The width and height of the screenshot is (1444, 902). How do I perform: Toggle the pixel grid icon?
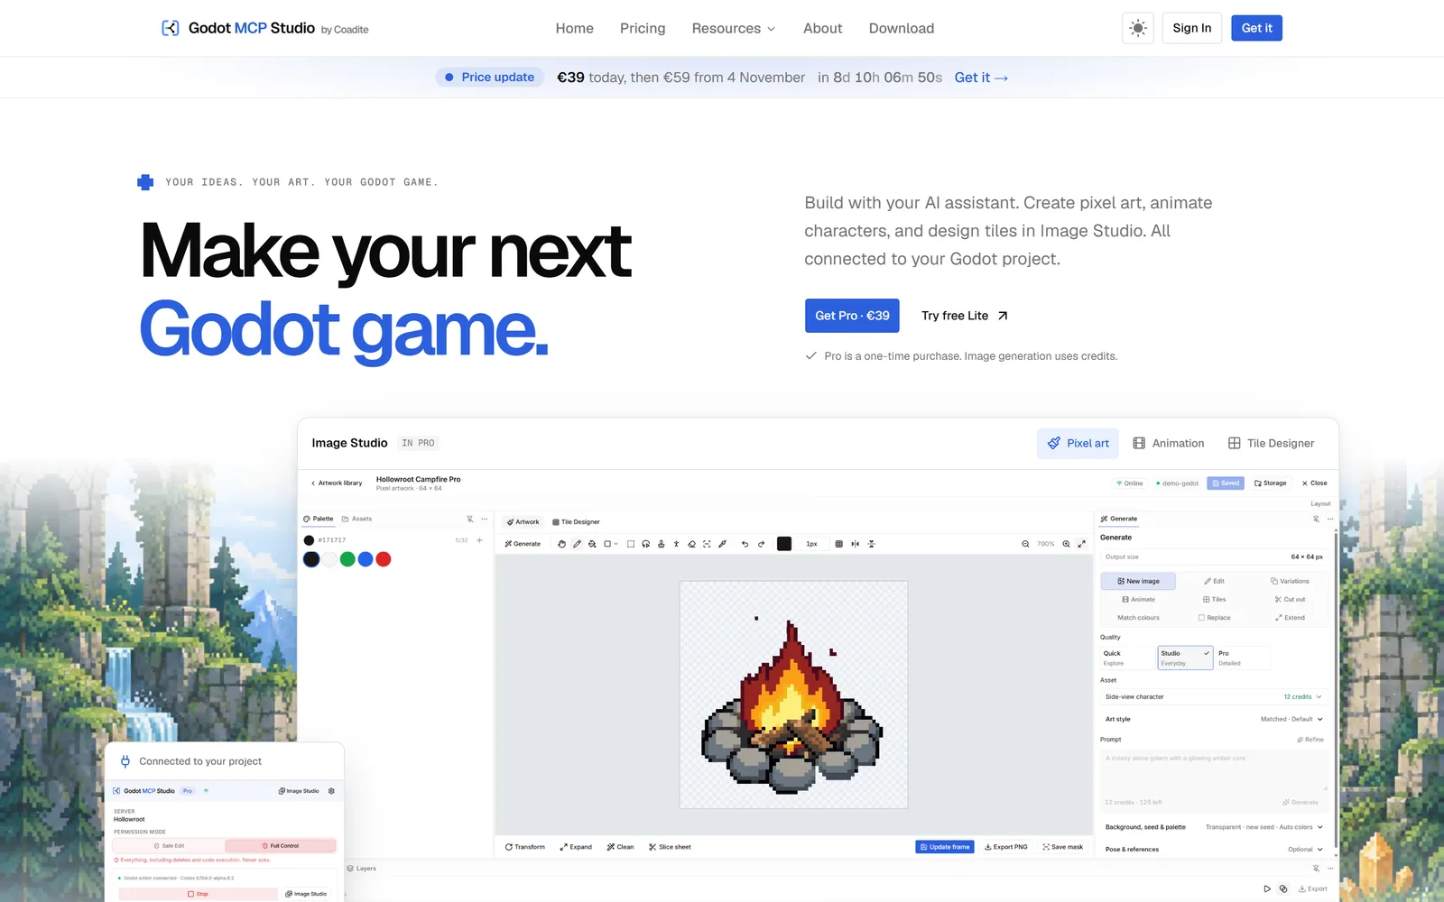(839, 544)
